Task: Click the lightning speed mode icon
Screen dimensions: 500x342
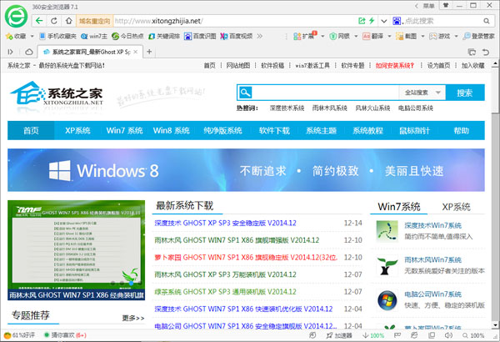Action: (x=372, y=21)
